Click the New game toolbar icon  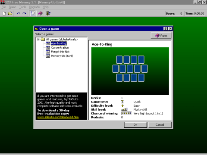click(x=4, y=13)
